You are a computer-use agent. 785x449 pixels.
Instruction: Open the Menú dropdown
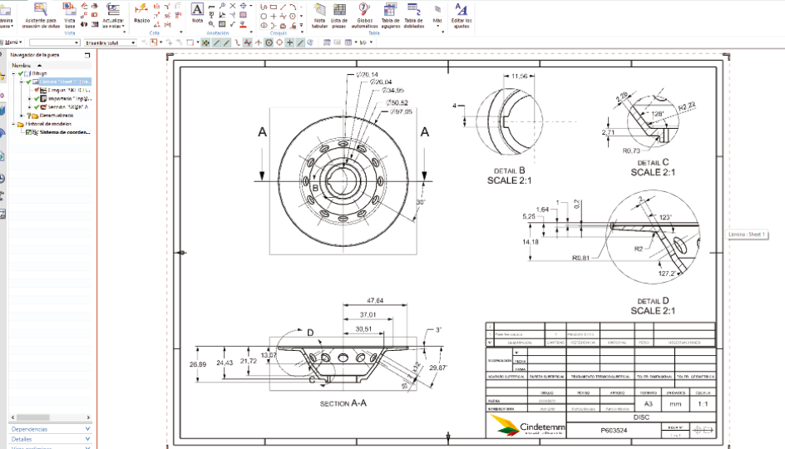pyautogui.click(x=12, y=42)
